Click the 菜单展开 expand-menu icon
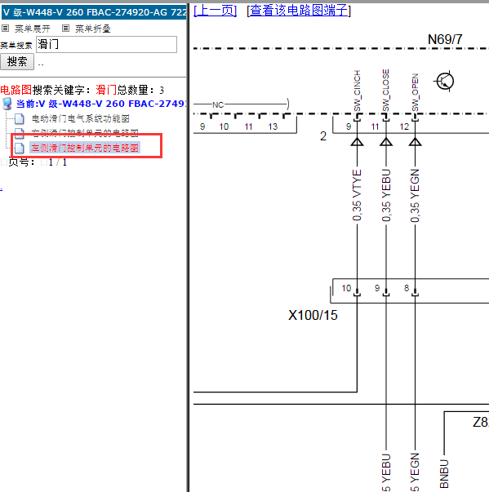Screen dimensions: 489x492 tap(6, 29)
